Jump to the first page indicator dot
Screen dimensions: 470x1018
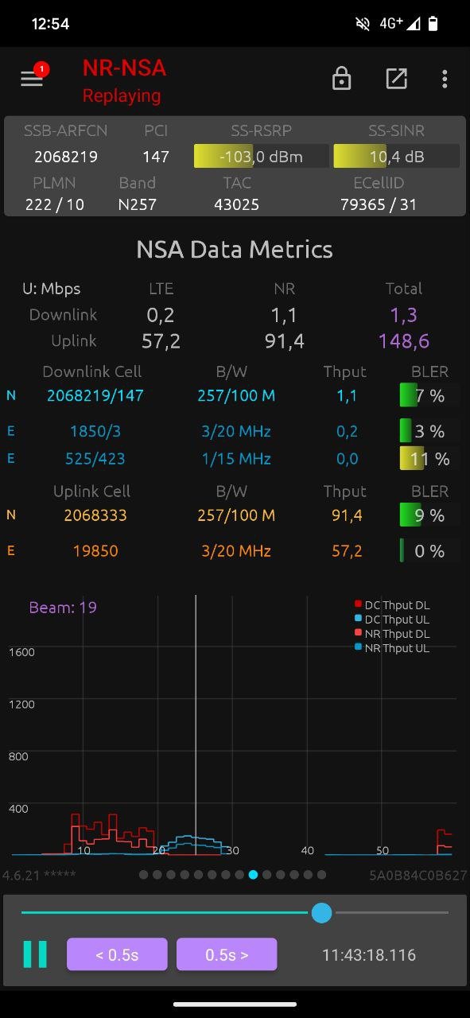point(143,875)
